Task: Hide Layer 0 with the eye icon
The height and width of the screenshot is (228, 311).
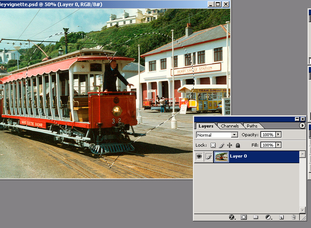Action: tap(199, 157)
